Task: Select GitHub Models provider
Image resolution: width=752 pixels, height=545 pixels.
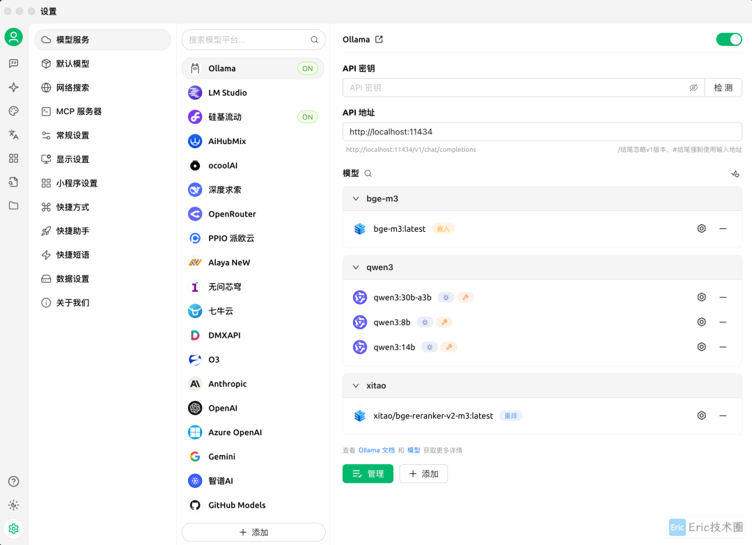Action: (253, 505)
